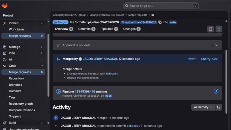The image size is (231, 130).
Task: Click pipeline running status icon on left
Action: coord(58,91)
